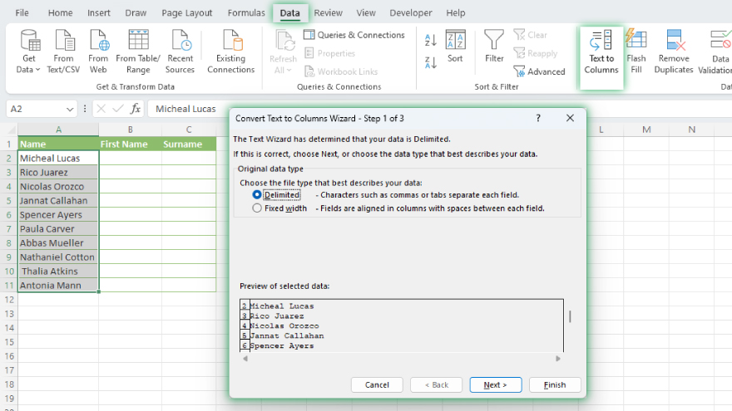Expand the Name Box dropdown arrow
Screen dimensions: 732x411
pyautogui.click(x=70, y=109)
